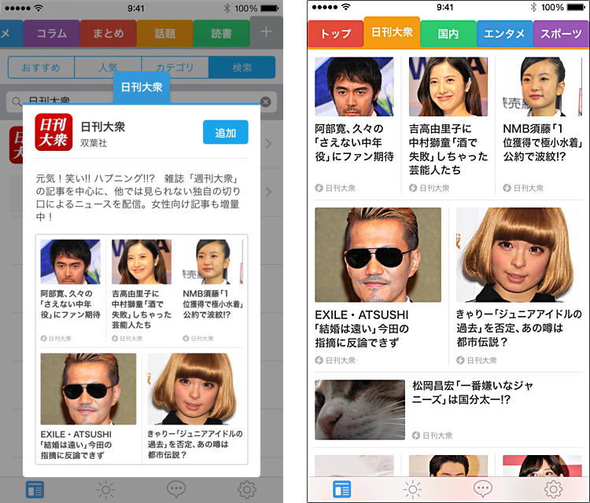
Task: Tap 双葉社 publisher name in popup
Action: tap(94, 143)
